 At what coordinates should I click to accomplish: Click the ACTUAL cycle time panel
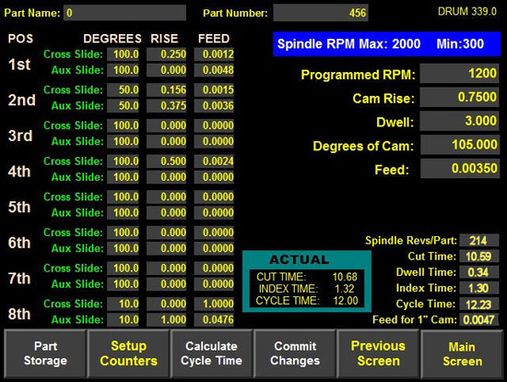pyautogui.click(x=307, y=281)
